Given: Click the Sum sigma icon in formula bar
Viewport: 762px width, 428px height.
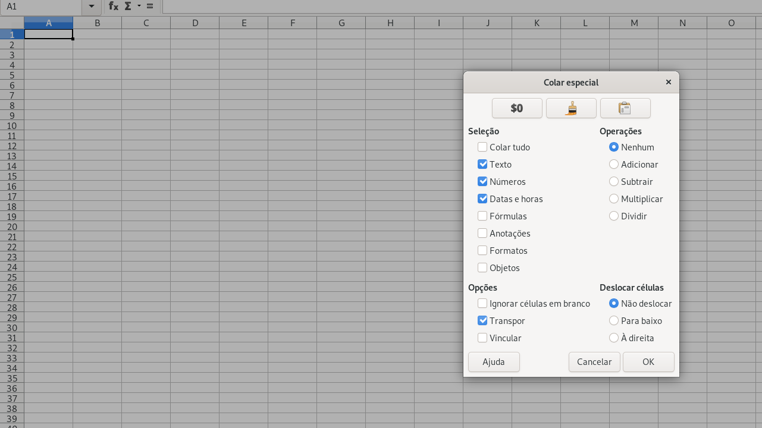Looking at the screenshot, I should click(128, 6).
